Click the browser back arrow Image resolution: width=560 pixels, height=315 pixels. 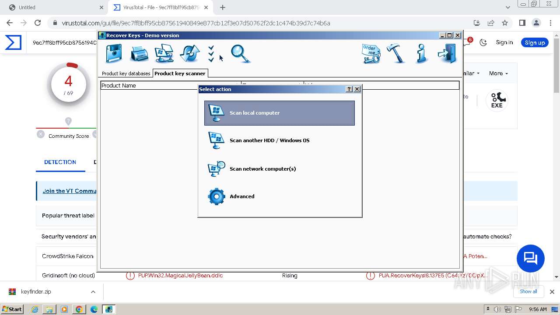(x=10, y=23)
